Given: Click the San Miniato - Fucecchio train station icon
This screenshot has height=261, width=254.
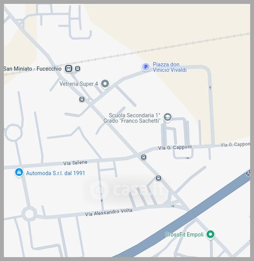Looking at the screenshot, I should pos(69,69).
